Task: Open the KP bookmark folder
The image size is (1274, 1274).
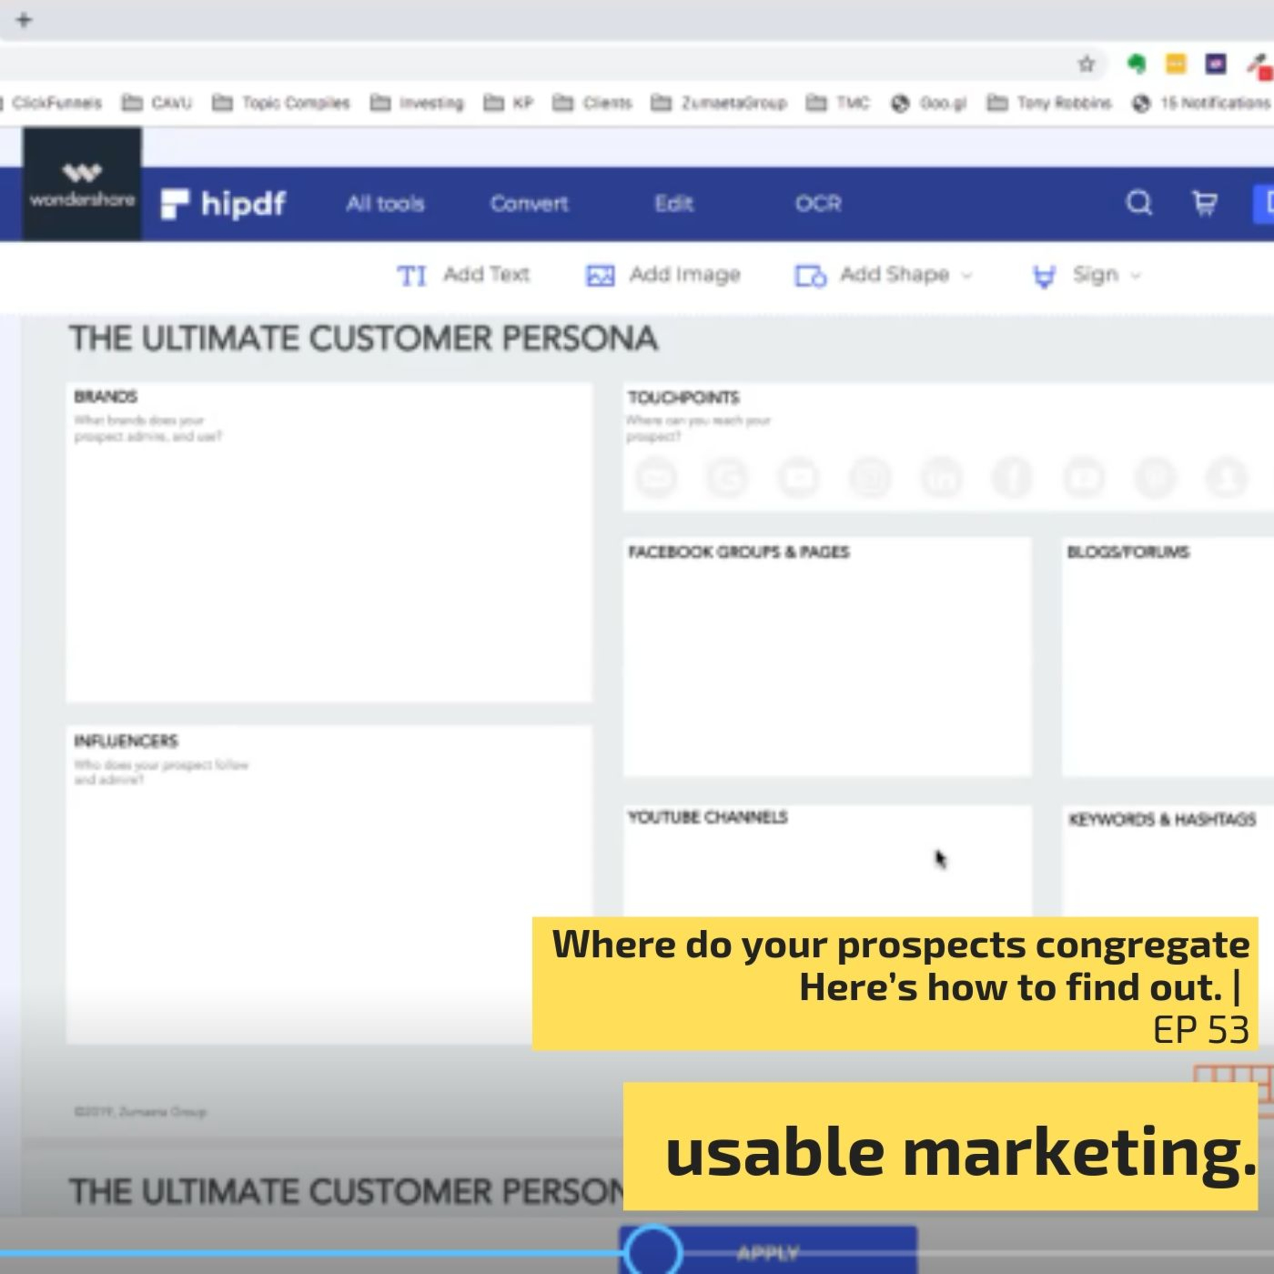Action: [x=508, y=103]
